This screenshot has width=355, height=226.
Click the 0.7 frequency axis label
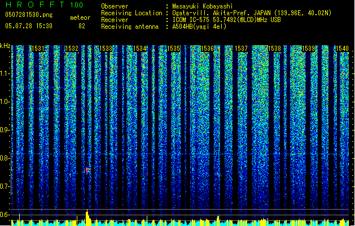coord(5,186)
